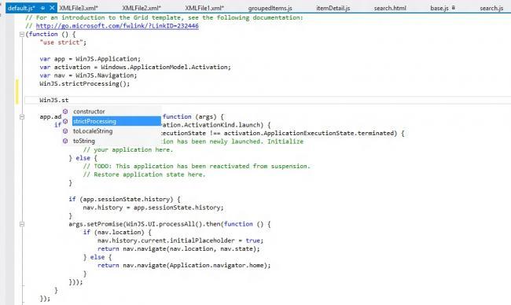Switch to the XMLFile3.xml tab
This screenshot has height=305, width=511.
click(x=79, y=8)
